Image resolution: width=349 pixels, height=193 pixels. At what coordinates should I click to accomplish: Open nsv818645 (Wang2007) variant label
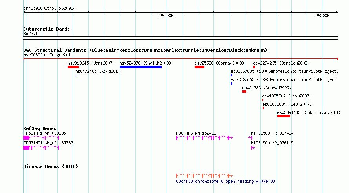point(91,63)
